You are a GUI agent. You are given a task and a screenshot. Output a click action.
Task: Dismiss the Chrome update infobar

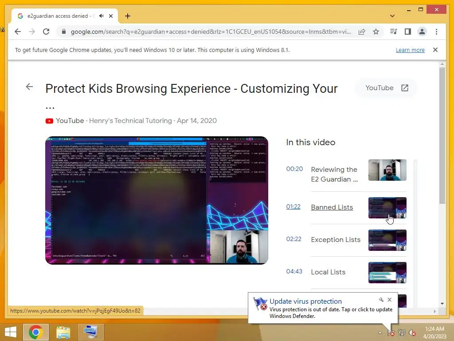click(x=435, y=50)
